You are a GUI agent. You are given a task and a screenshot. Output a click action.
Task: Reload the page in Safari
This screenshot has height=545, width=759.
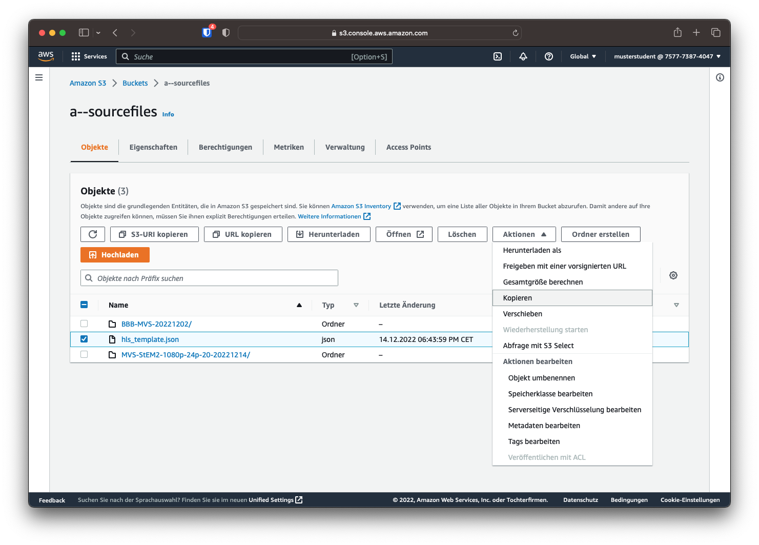(516, 33)
